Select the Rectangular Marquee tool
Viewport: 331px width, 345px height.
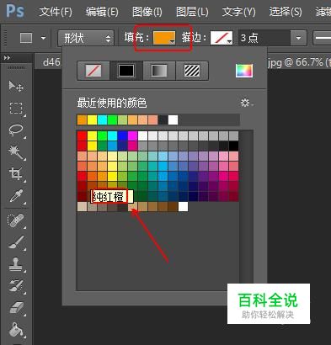pos(16,108)
